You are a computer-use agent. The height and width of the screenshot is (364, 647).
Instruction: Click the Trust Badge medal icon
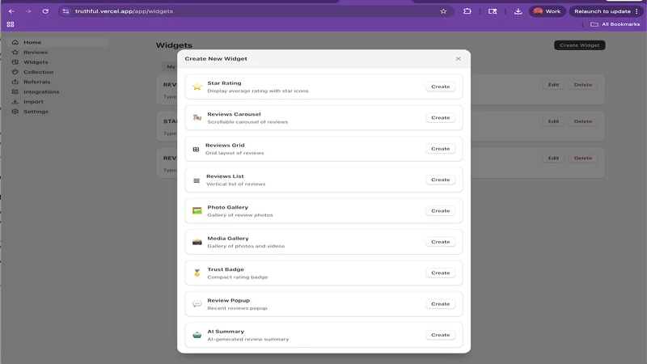click(197, 273)
